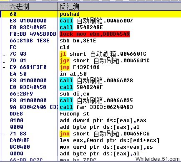181x162 pixels.
Task: Click hex bytes C4040F
Action: pos(20,140)
